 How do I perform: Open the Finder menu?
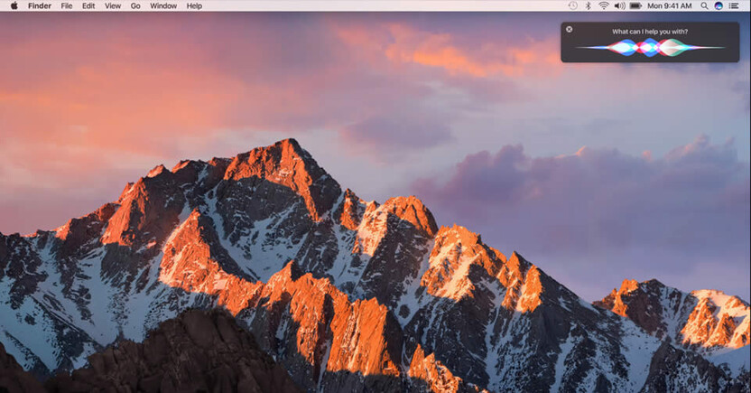pos(40,5)
